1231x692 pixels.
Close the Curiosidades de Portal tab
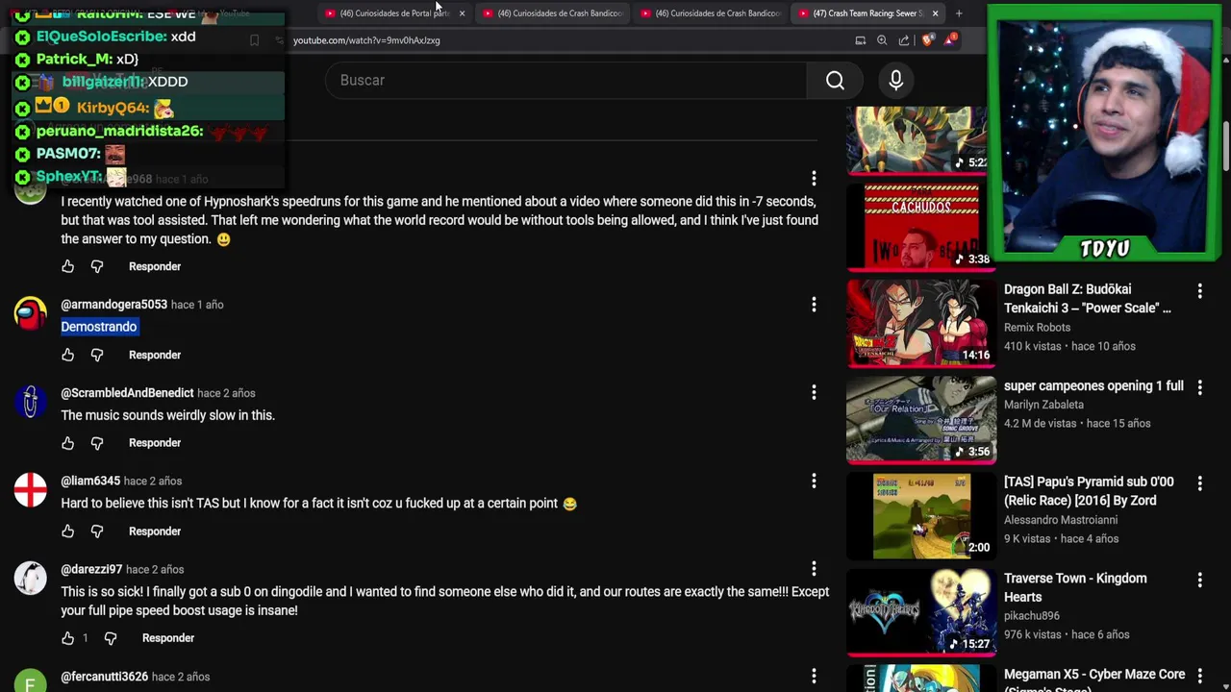[462, 13]
